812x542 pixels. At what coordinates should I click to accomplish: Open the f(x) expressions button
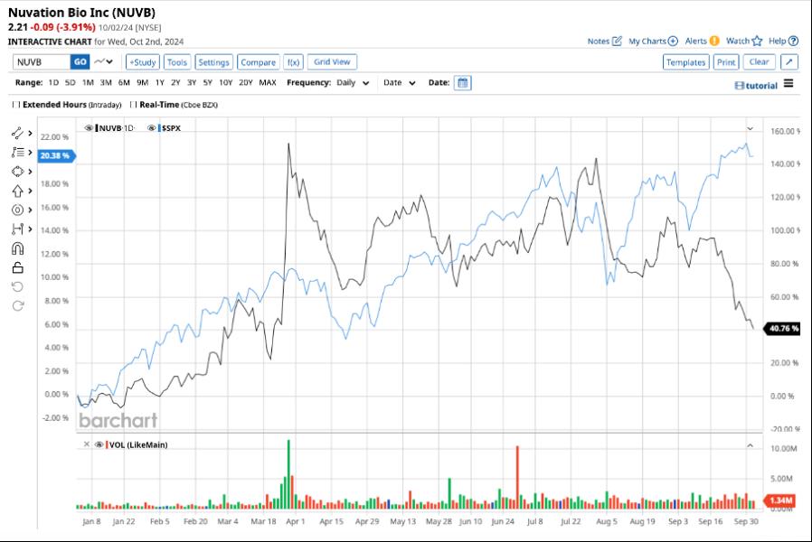pos(294,62)
